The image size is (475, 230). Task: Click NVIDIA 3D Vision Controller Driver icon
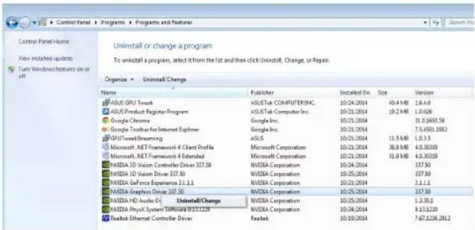[105, 165]
